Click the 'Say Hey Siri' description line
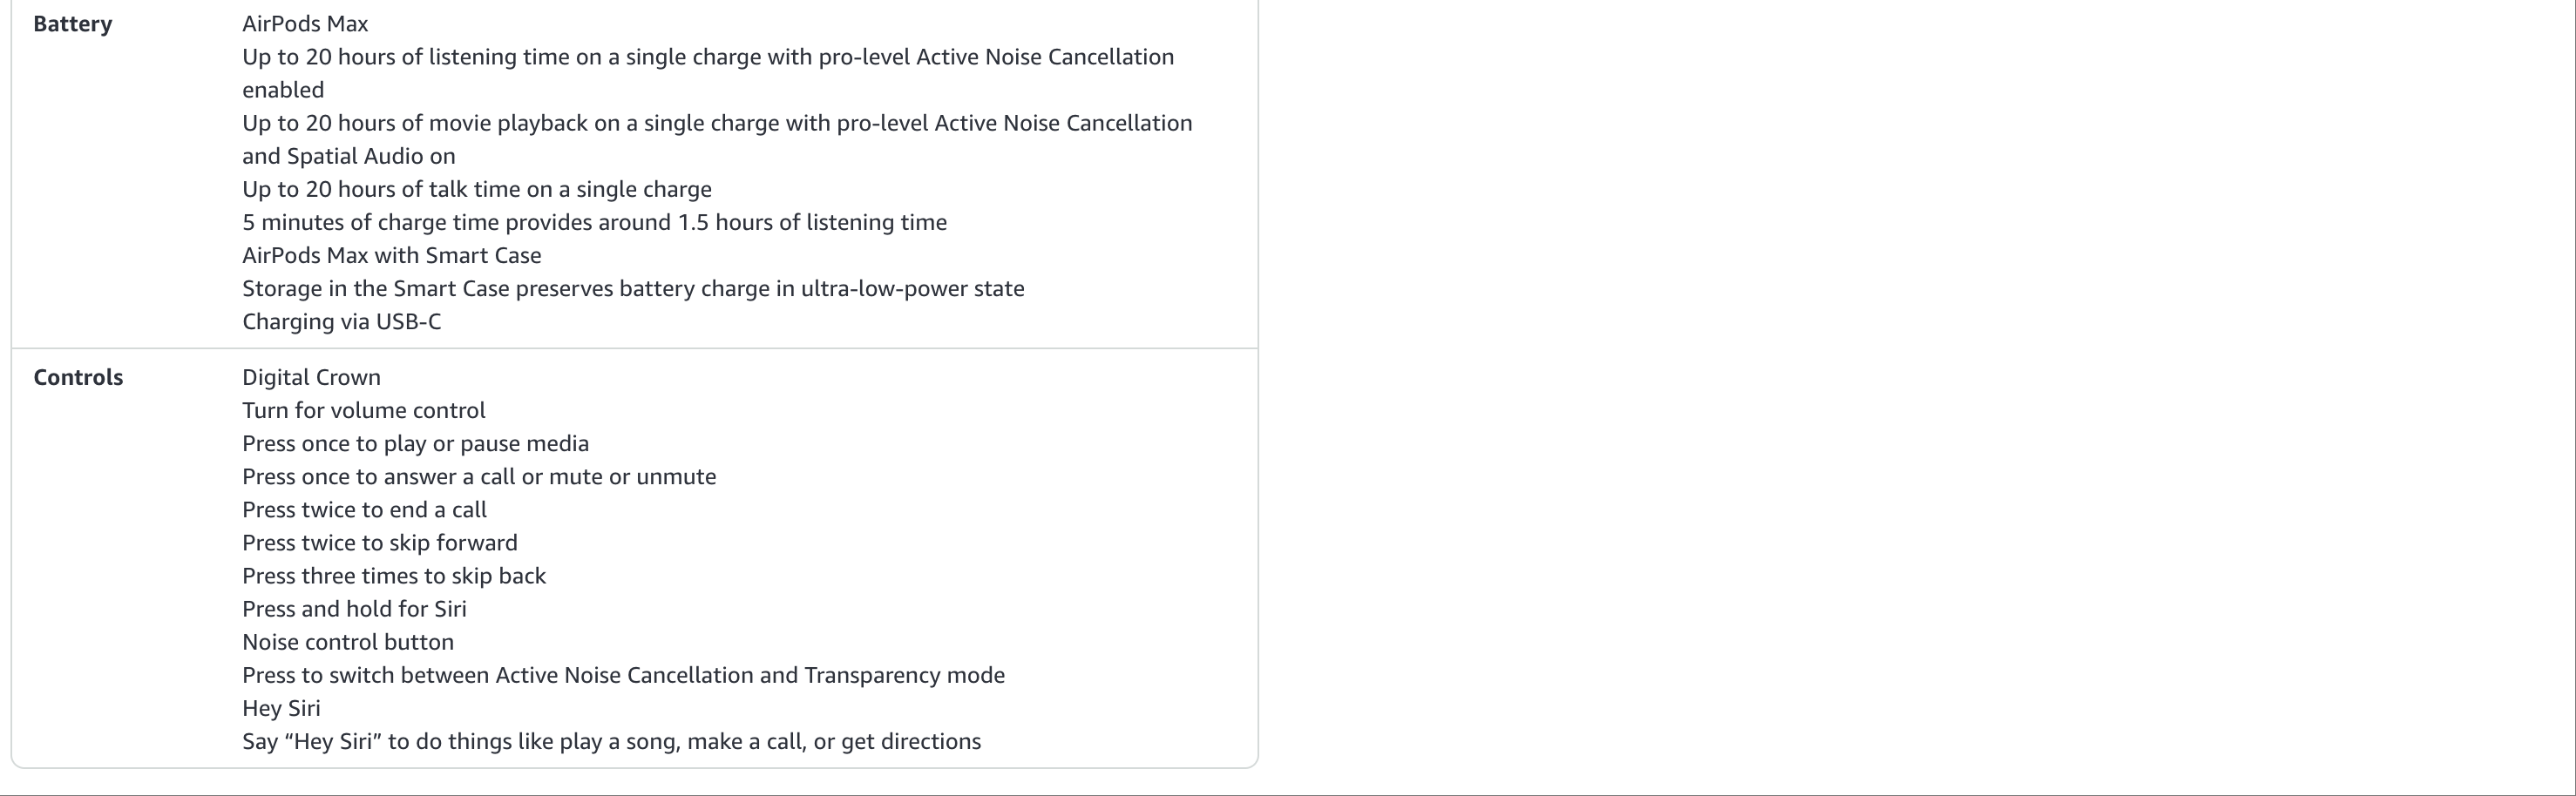This screenshot has height=796, width=2576. click(611, 741)
